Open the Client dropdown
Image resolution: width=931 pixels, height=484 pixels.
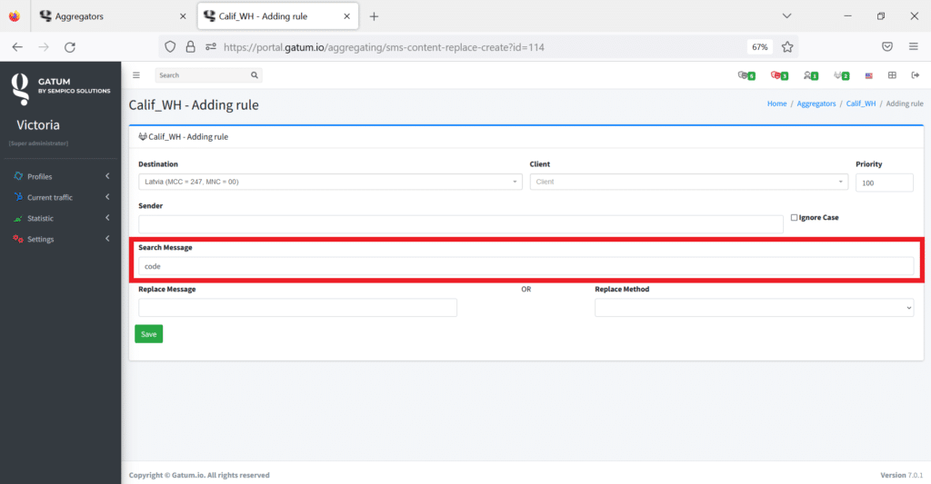(x=689, y=182)
